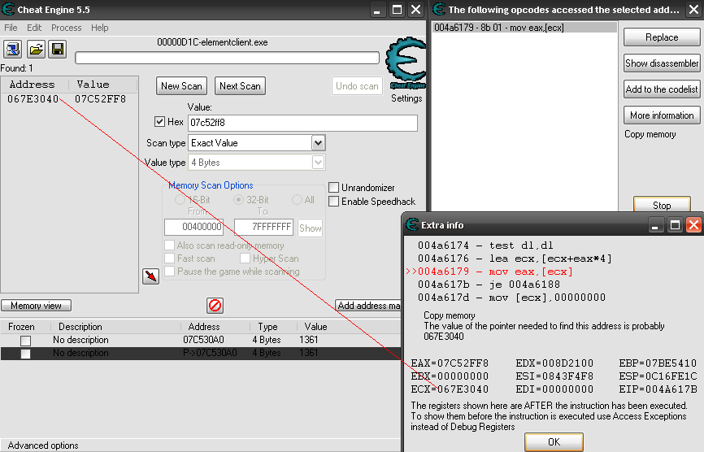
Task: Click the red delete-all-addresses icon
Action: click(215, 306)
